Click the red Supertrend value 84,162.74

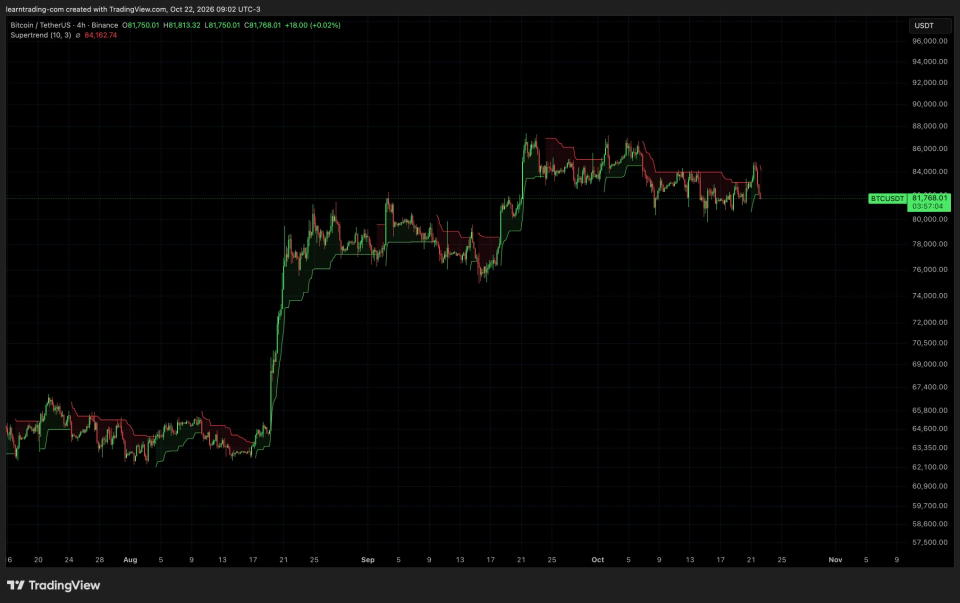100,35
